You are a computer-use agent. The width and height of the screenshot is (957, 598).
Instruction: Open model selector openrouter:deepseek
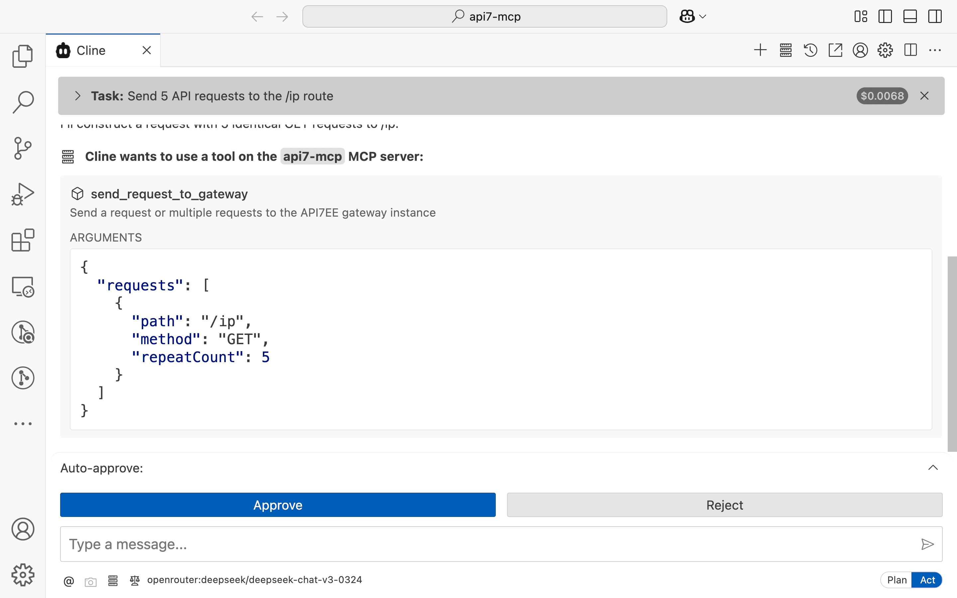254,580
